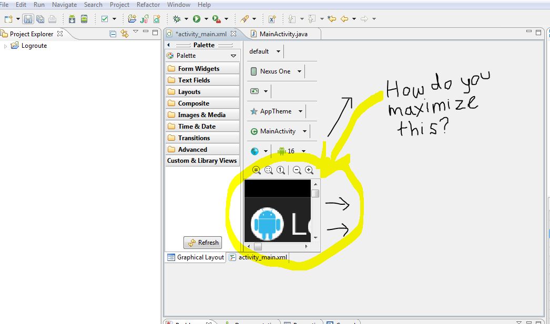This screenshot has width=550, height=324.
Task: Select the Logroute project item
Action: click(29, 46)
